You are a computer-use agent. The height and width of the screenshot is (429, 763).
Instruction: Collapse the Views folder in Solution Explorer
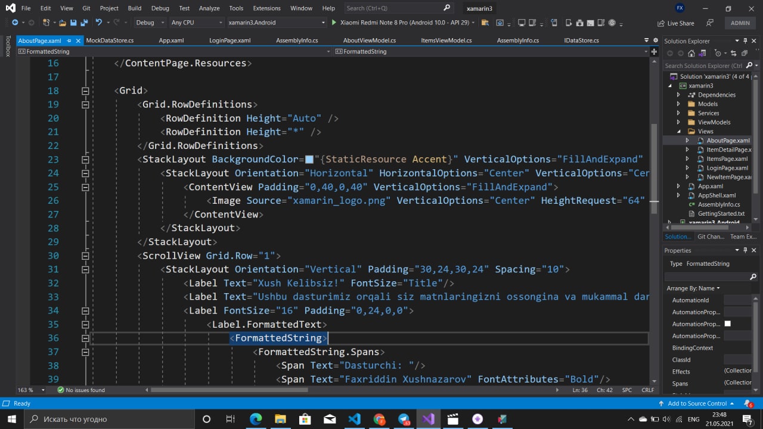(678, 131)
